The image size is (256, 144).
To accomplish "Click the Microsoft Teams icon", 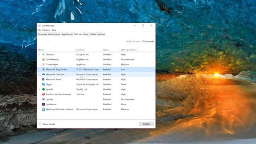I will pyautogui.click(x=44, y=79).
